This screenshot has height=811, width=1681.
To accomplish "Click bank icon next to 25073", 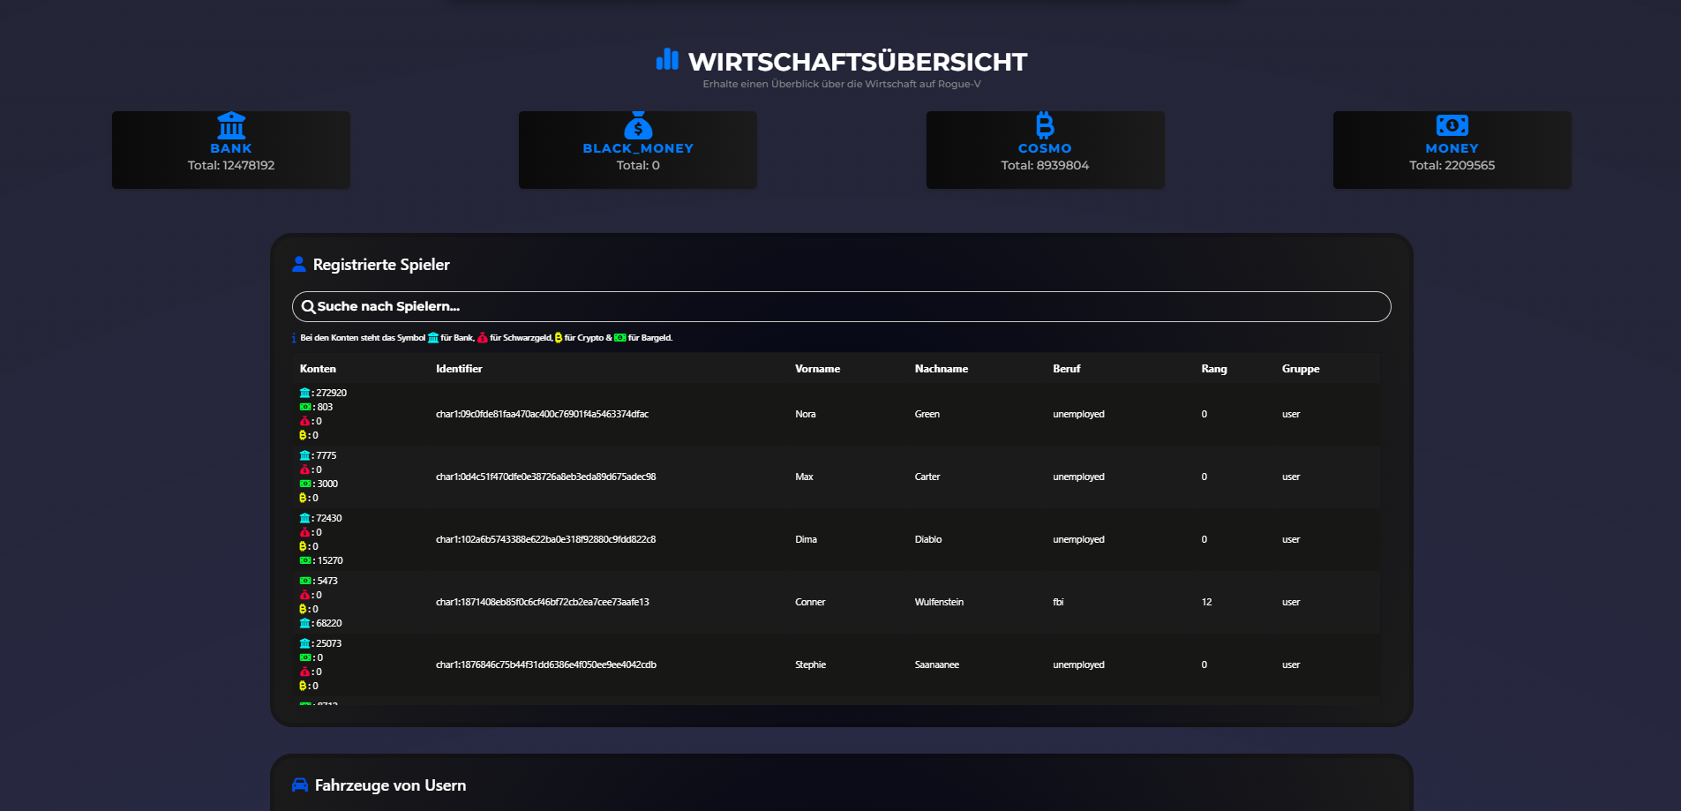I will [304, 643].
